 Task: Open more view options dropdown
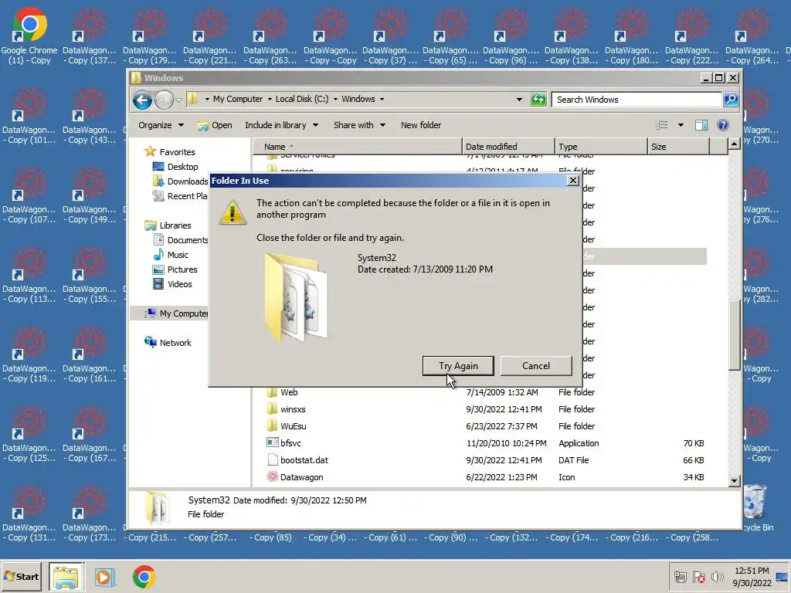coord(681,125)
